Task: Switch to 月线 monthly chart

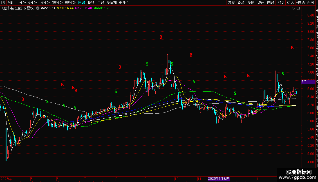Action: [x=100, y=3]
